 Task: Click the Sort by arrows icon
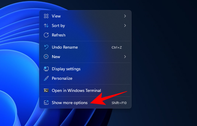coord(46,25)
